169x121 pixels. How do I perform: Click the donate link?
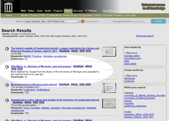24,15
